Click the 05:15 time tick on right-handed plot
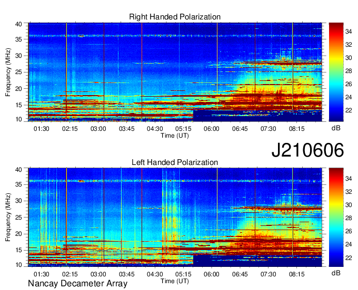Image resolution: width=358 pixels, height=290 pixels. click(183, 129)
